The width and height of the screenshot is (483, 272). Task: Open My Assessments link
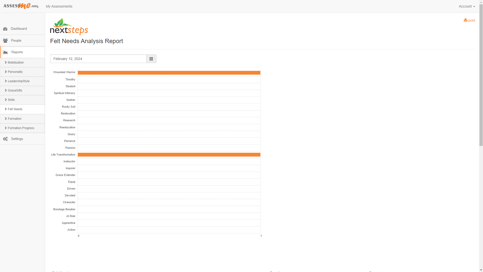(59, 6)
